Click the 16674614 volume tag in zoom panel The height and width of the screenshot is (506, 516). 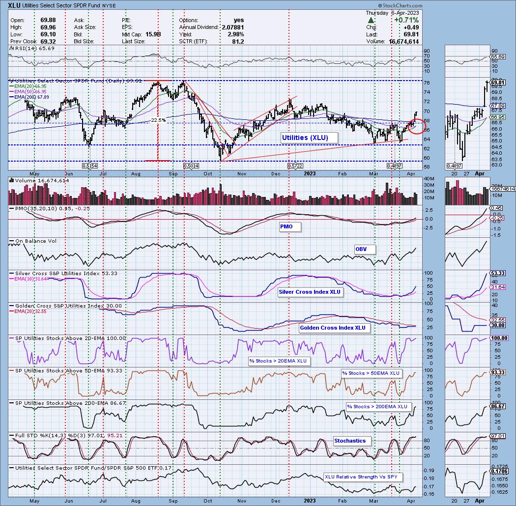point(503,189)
